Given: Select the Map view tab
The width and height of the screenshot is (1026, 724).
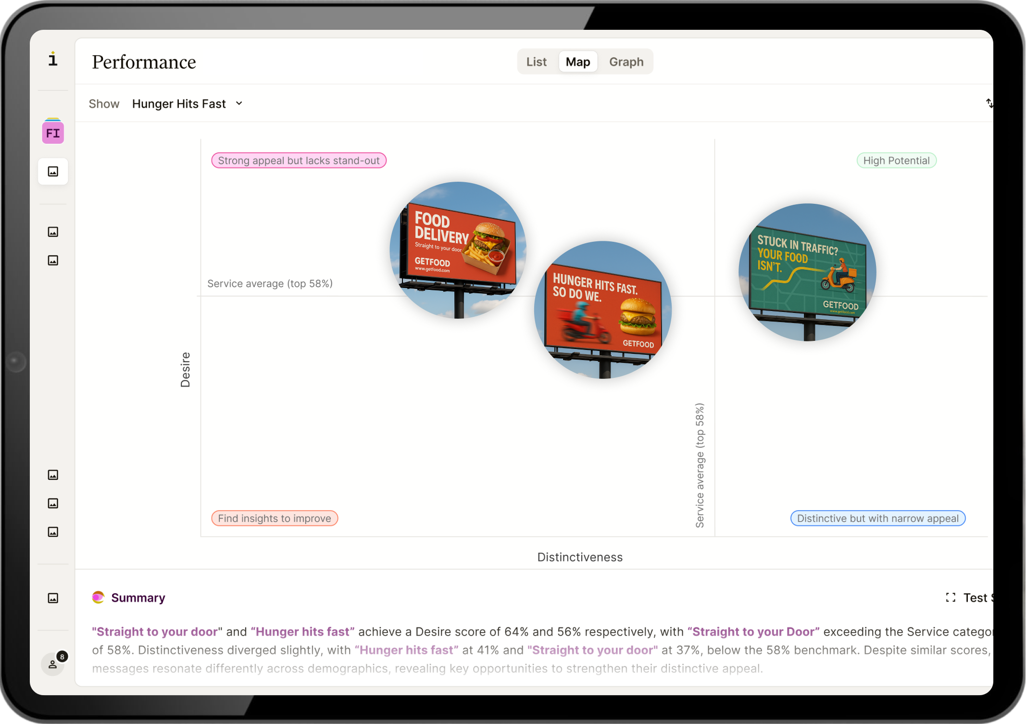Looking at the screenshot, I should tap(577, 62).
